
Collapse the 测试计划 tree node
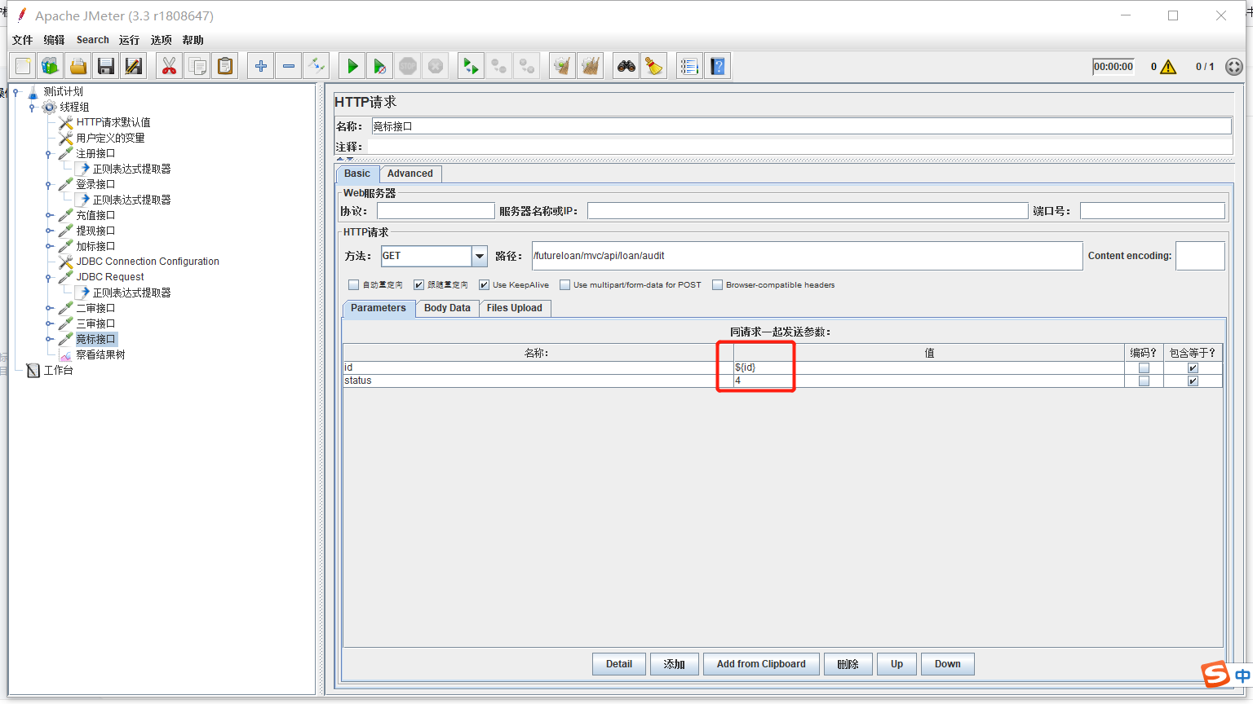pos(15,92)
